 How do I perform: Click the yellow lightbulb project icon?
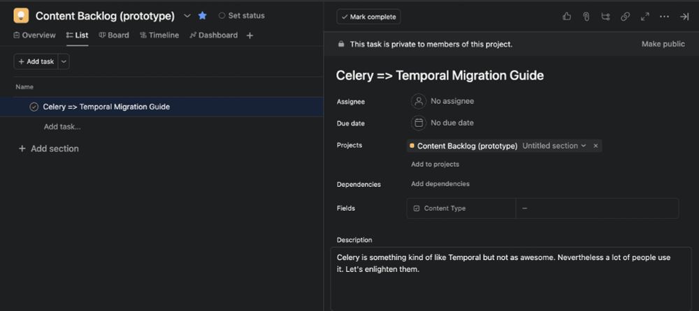pyautogui.click(x=21, y=16)
